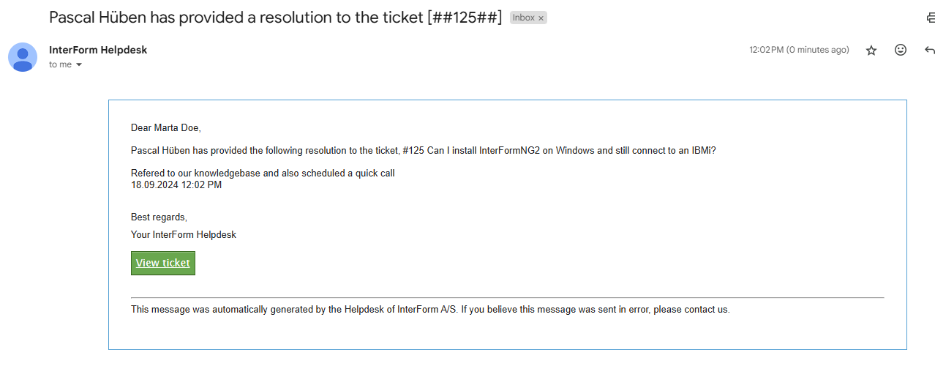The image size is (935, 369).
Task: Click the 'Your InterForm Helpdesk' signature
Action: pos(184,234)
